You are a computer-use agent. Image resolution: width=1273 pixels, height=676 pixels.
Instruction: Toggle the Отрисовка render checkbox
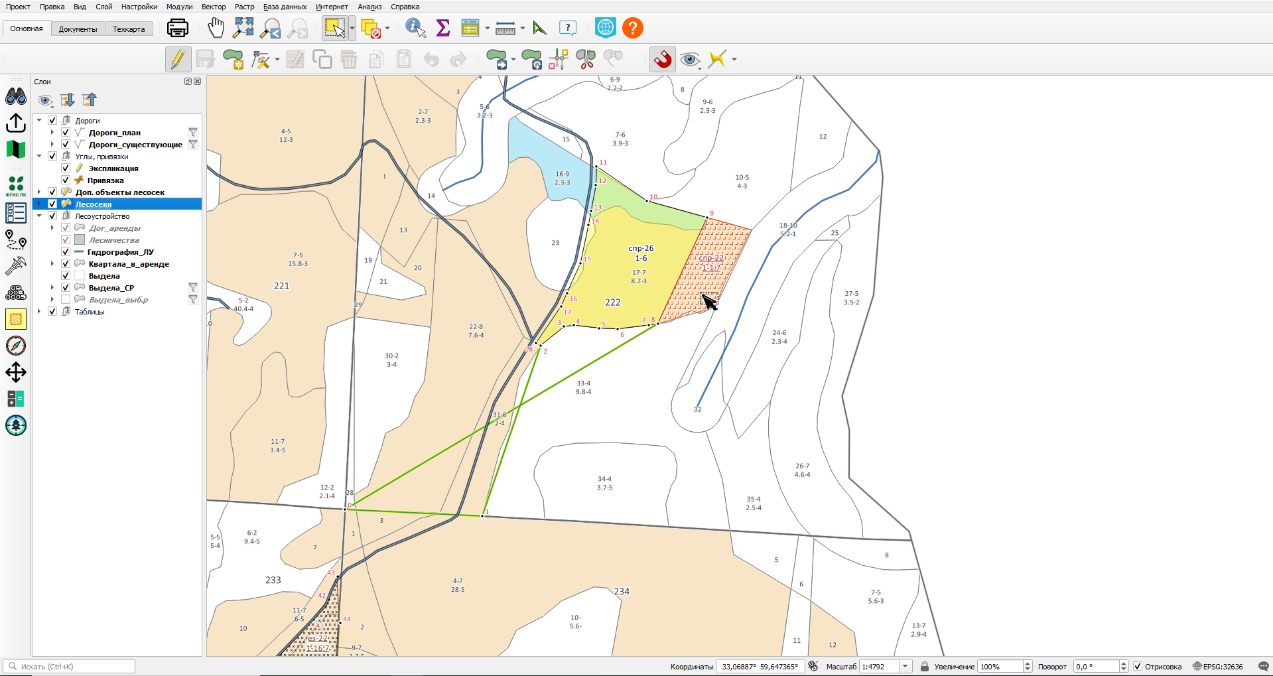click(x=1137, y=667)
